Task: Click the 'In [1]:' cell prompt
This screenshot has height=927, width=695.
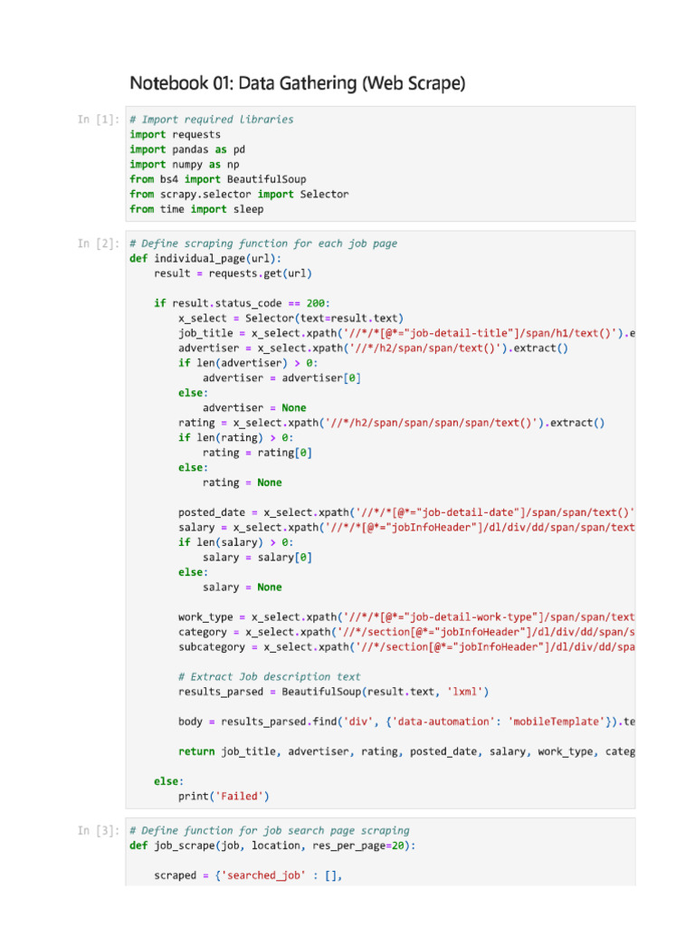Action: 98,119
